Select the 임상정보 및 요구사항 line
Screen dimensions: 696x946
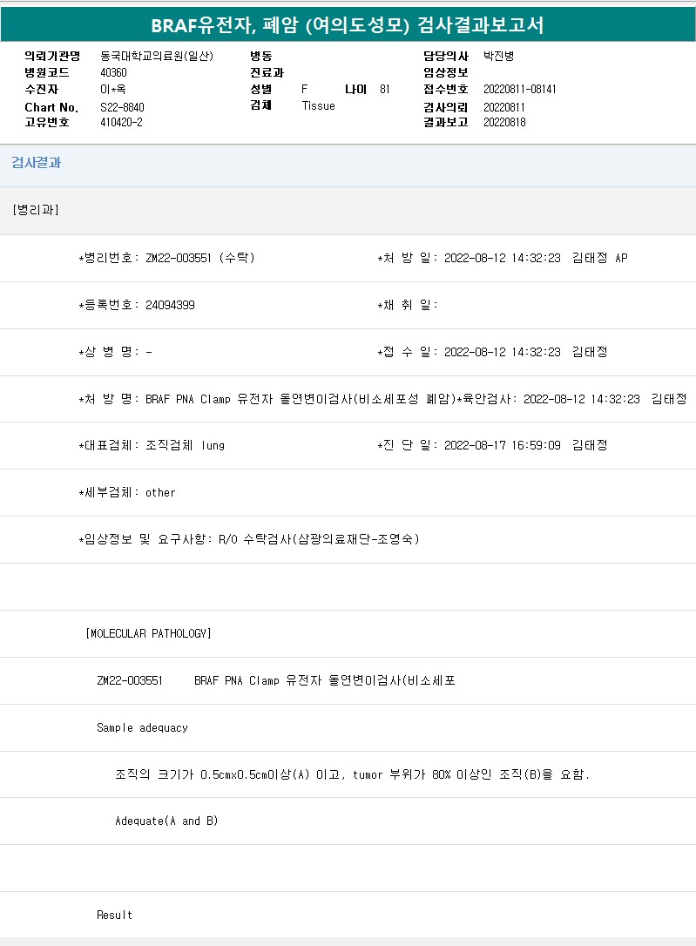[249, 539]
